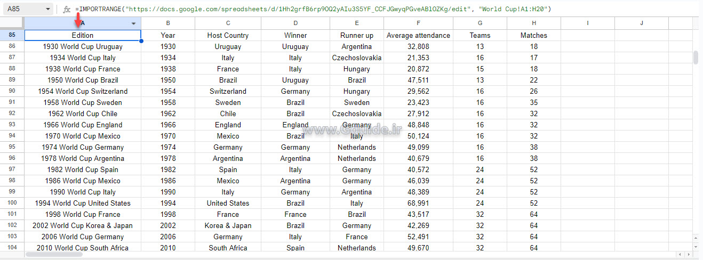Click the horizontal scrollbar thumb
The width and height of the screenshot is (703, 260).
(x=53, y=255)
